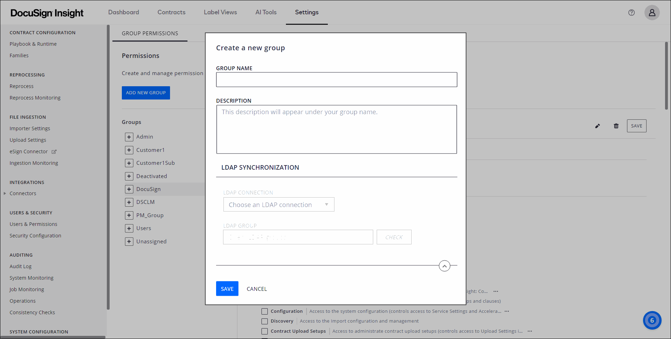The image size is (671, 339).
Task: Check the Configuration permission checkbox
Action: pyautogui.click(x=265, y=311)
